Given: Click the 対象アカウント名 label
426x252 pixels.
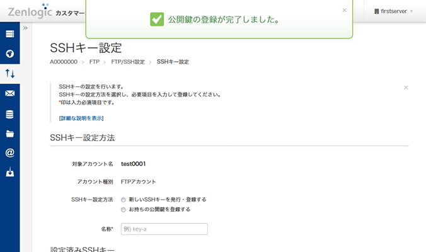Looking at the screenshot, I should pyautogui.click(x=93, y=164).
